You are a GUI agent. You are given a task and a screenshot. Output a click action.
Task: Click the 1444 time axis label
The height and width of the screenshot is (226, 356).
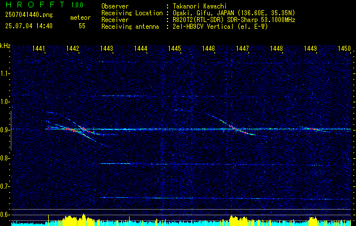[140, 49]
